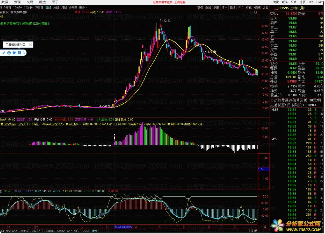
Task: Click the diamond icon above the price axis
Action: (x=251, y=12)
